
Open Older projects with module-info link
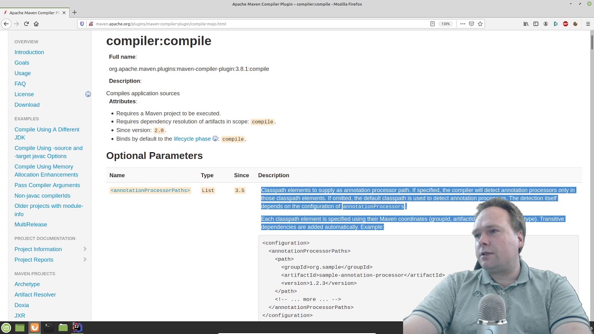pyautogui.click(x=49, y=210)
